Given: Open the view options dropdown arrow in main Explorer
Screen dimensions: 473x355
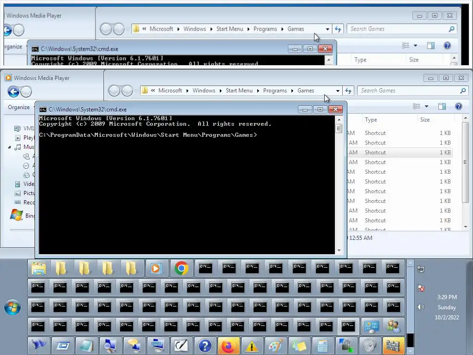Looking at the screenshot, I should click(x=426, y=106).
